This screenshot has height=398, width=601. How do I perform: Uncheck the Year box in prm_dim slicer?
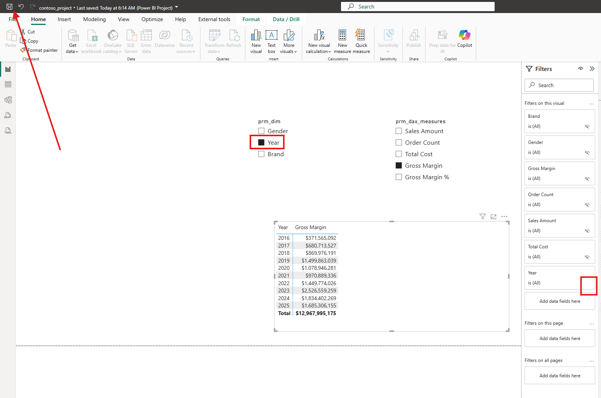coord(261,142)
